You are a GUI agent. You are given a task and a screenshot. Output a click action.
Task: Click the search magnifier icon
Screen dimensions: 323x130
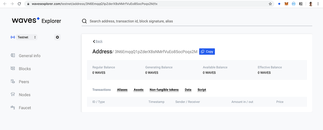[84, 21]
